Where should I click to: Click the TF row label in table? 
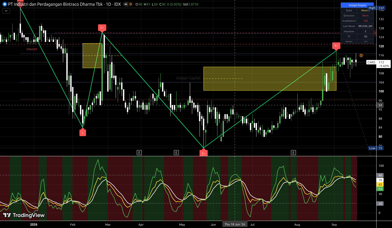coord(349,37)
